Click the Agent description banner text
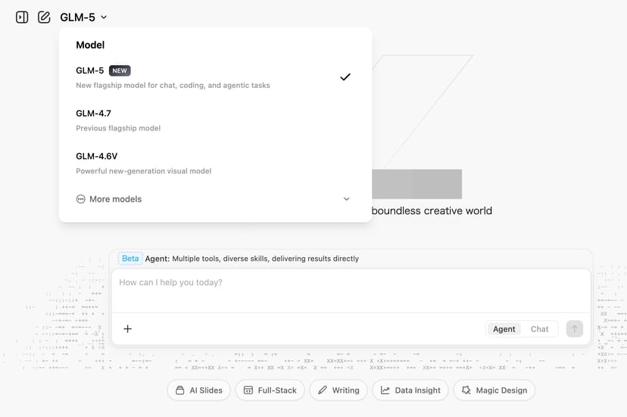Screen dimensions: 627x417 pyautogui.click(x=252, y=259)
